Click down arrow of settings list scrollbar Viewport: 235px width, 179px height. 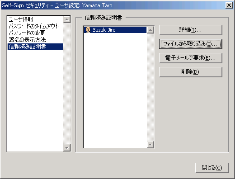[x=67, y=148]
